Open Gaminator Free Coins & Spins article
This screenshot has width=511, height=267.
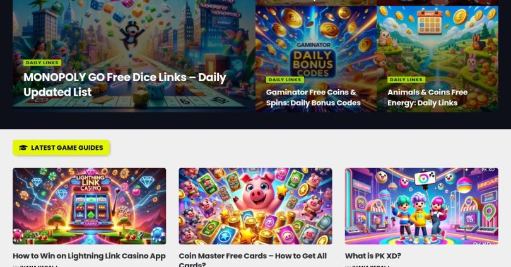point(313,97)
